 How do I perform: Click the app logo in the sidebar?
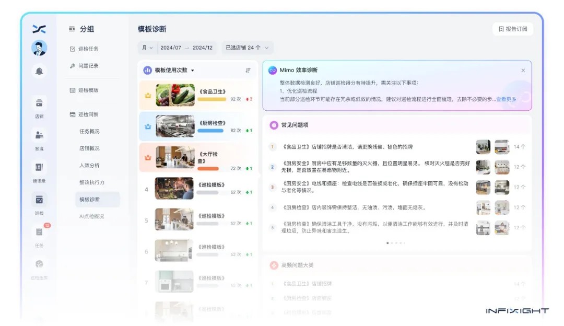coord(39,29)
